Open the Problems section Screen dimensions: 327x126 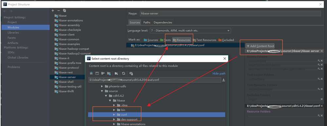(14, 67)
